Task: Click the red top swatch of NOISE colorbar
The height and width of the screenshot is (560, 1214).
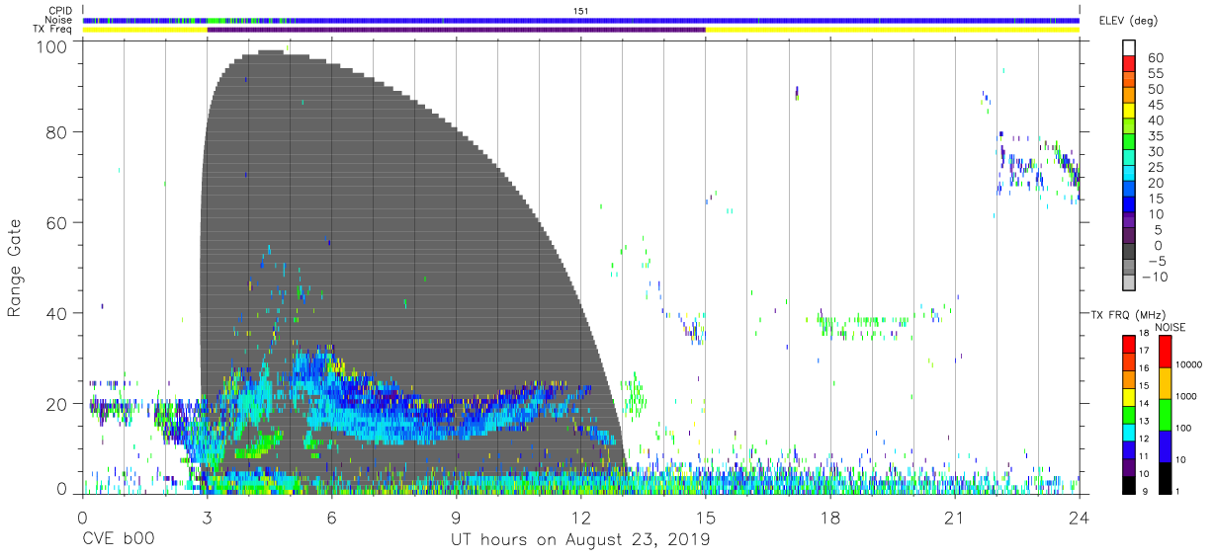Action: [x=1166, y=351]
